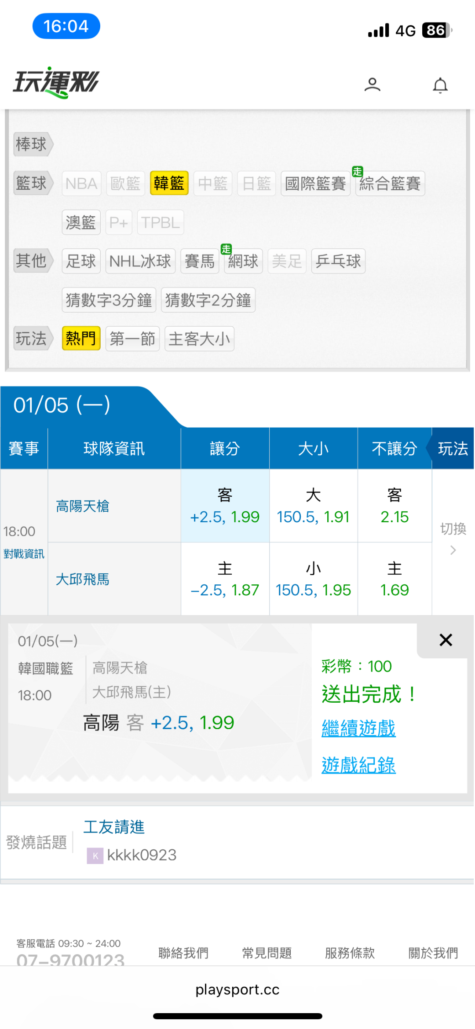
Task: Click the 繼續遊戲 link
Action: pos(358,728)
